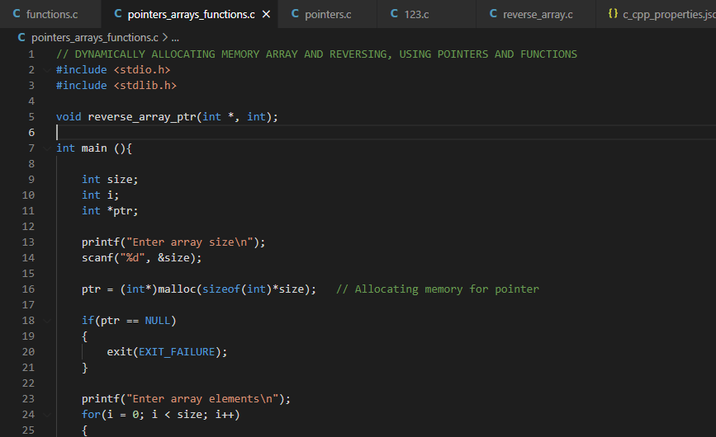This screenshot has width=716, height=437.
Task: Click the C file icon on functions.c tab
Action: (x=17, y=14)
